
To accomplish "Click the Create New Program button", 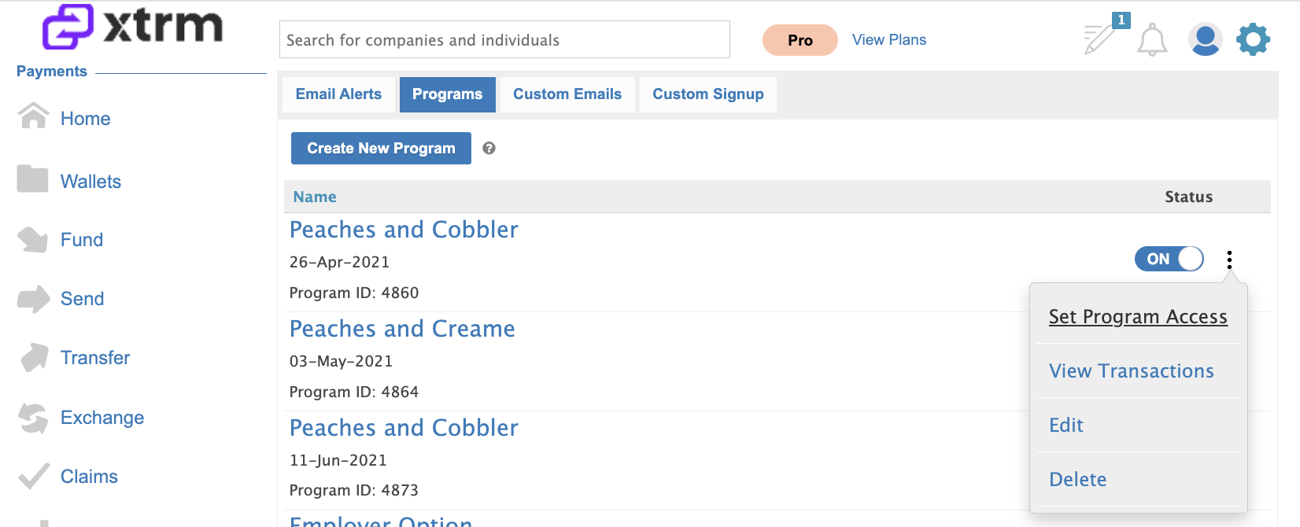I will pyautogui.click(x=381, y=148).
